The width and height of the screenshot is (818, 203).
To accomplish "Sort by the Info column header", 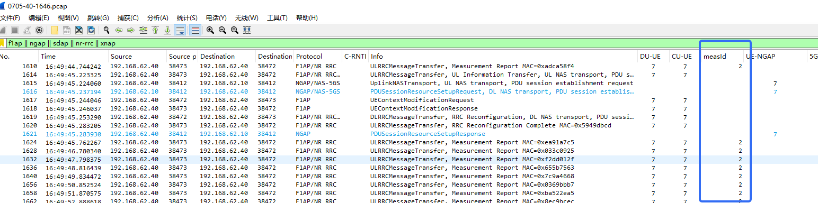I will (x=503, y=56).
